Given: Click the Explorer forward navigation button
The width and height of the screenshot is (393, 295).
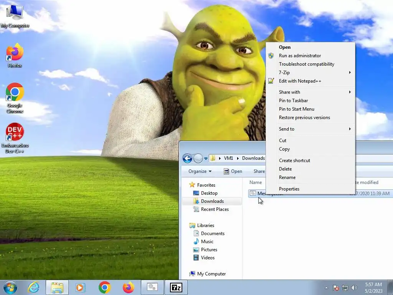Looking at the screenshot, I should point(198,158).
